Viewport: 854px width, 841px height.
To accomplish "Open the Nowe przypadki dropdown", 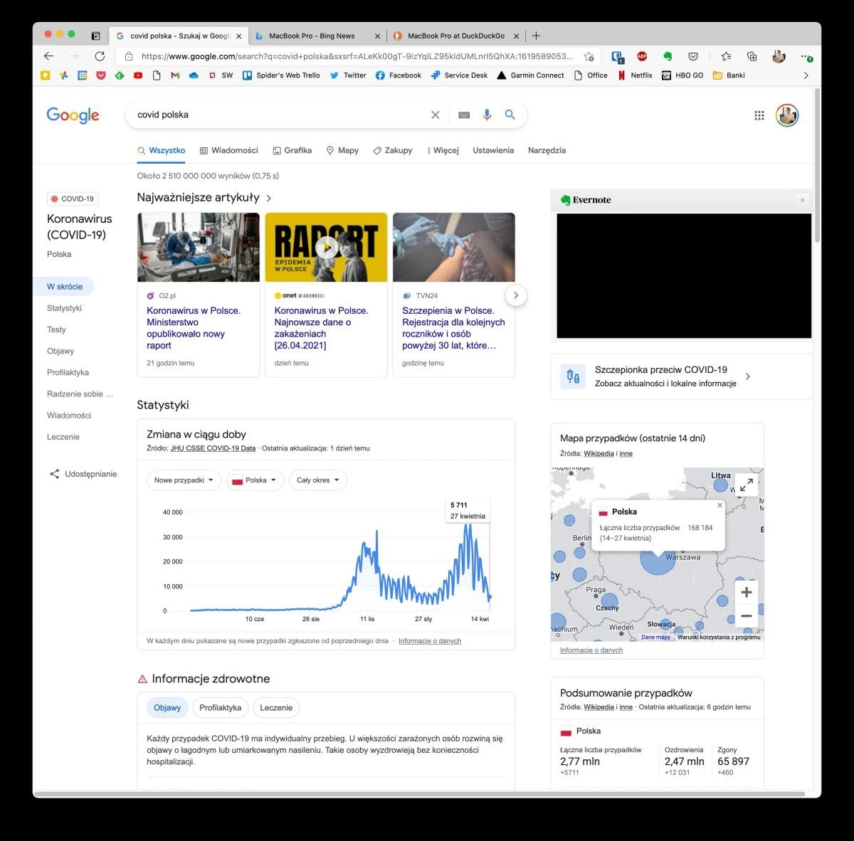I will click(x=184, y=480).
